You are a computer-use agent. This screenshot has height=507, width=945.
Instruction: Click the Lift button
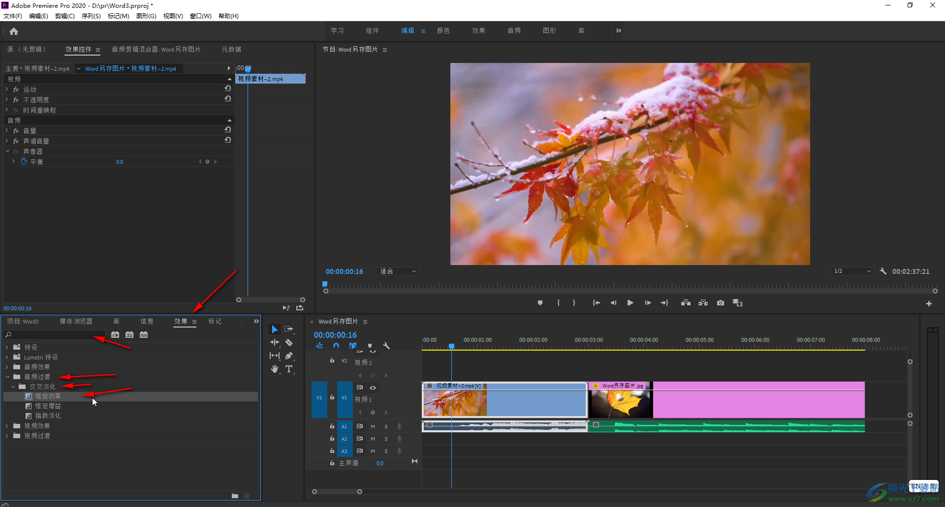click(686, 303)
